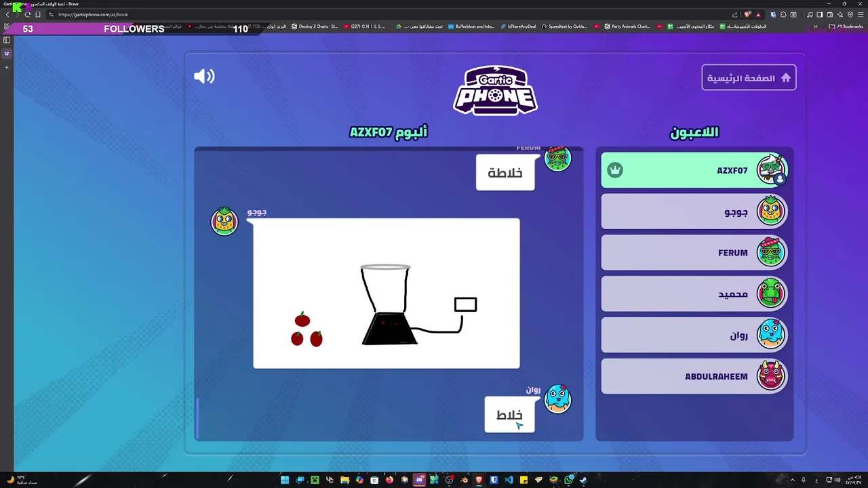Open Discord from the taskbar
Viewport: 868px width, 488px height.
click(x=419, y=480)
